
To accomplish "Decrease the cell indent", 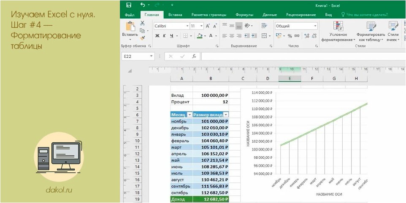I will pyautogui.click(x=247, y=36).
